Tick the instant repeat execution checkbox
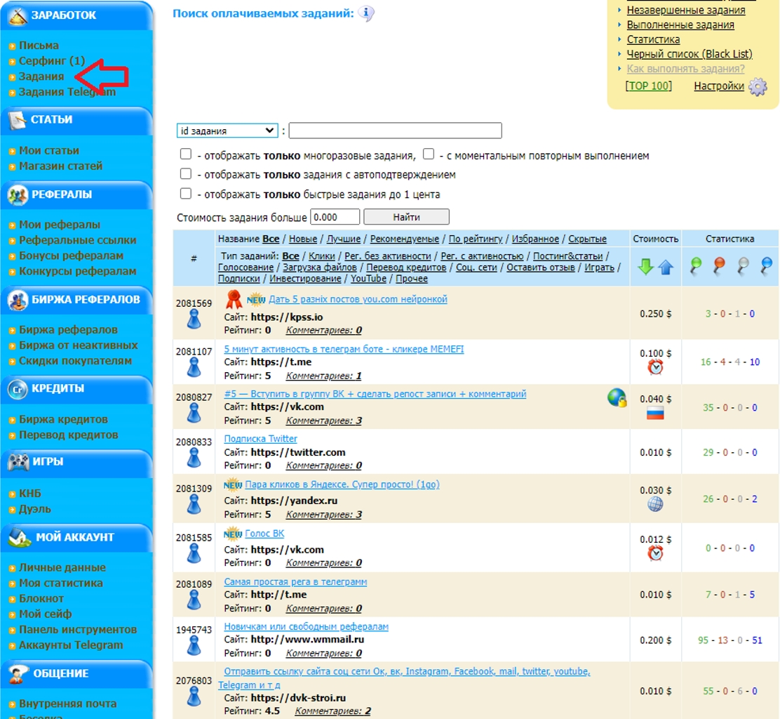 [x=429, y=154]
